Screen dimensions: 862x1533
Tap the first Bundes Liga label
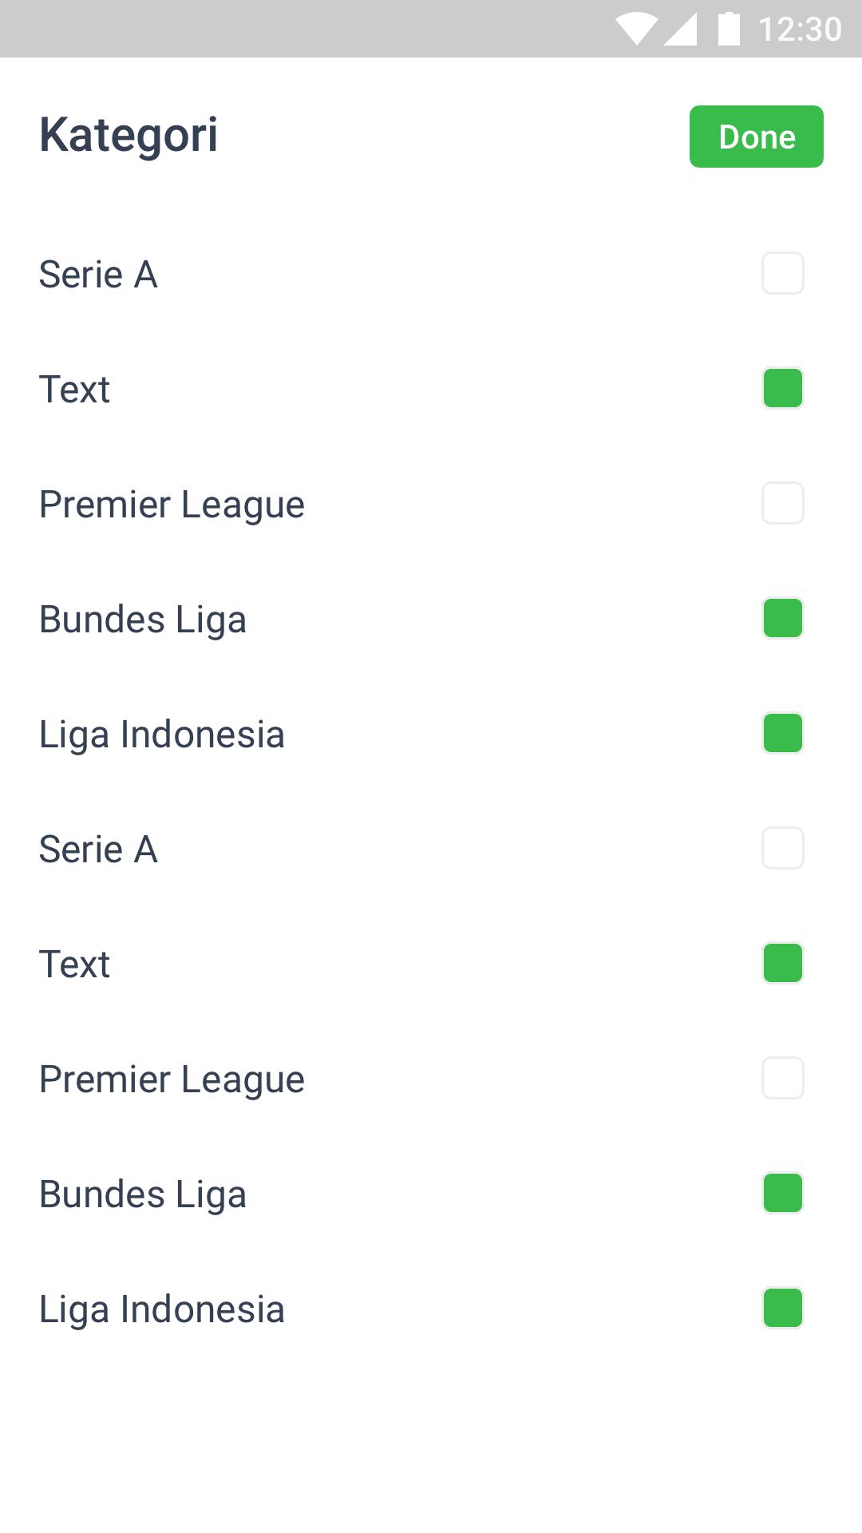coord(143,620)
